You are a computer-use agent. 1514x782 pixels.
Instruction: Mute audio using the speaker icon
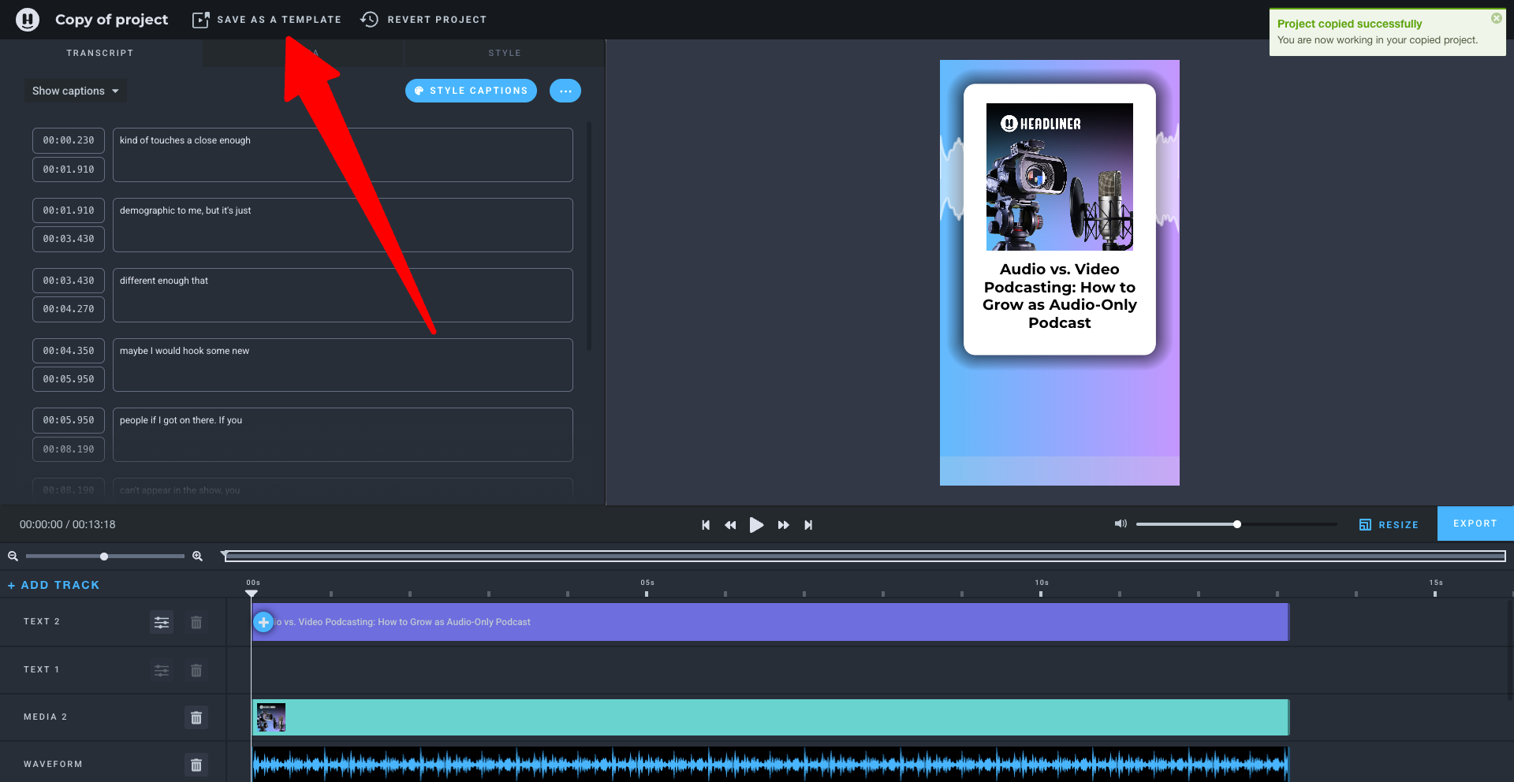[1121, 523]
